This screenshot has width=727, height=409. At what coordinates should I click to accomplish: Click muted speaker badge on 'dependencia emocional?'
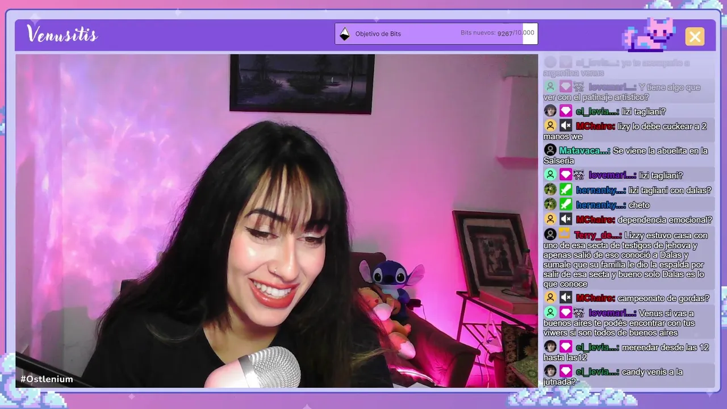coord(565,219)
